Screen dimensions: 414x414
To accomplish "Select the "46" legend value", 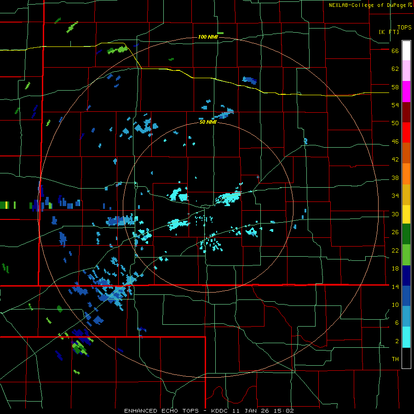I will pos(395,142).
